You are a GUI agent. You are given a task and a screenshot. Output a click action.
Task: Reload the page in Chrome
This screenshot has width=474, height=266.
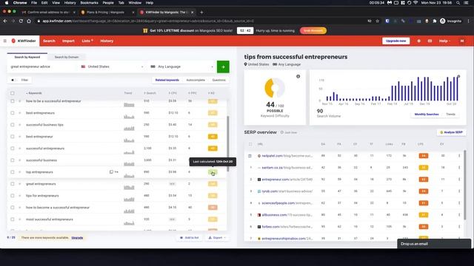pos(21,21)
